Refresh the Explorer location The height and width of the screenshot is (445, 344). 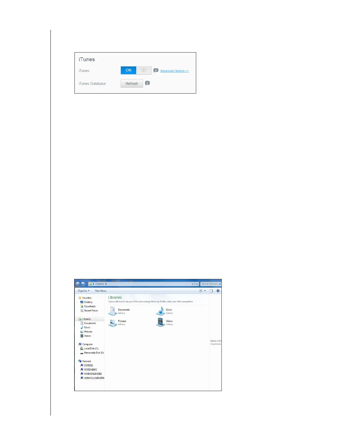pos(197,284)
